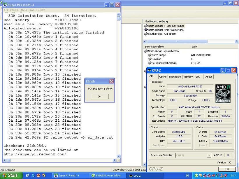Click the red shield security tray icon
This screenshot has height=179, width=239.
(x=226, y=176)
